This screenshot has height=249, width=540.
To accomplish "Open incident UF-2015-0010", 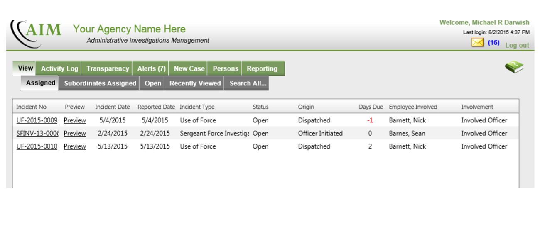I will point(37,146).
